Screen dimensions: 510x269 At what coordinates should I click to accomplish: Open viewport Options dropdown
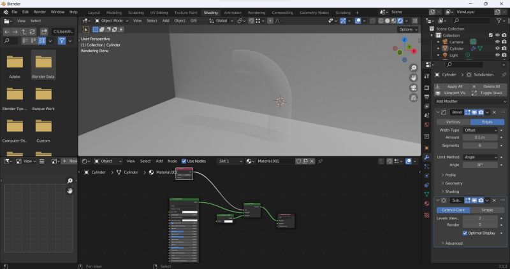(x=408, y=29)
